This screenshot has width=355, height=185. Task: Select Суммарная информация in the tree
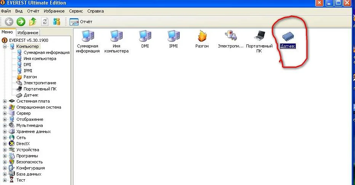point(46,52)
